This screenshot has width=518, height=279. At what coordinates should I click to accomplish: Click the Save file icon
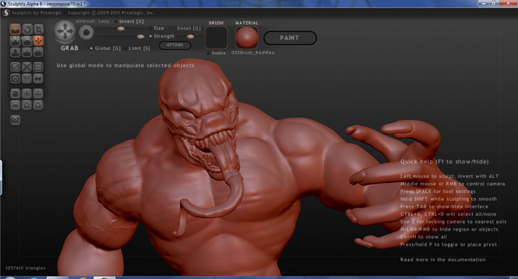(38, 106)
